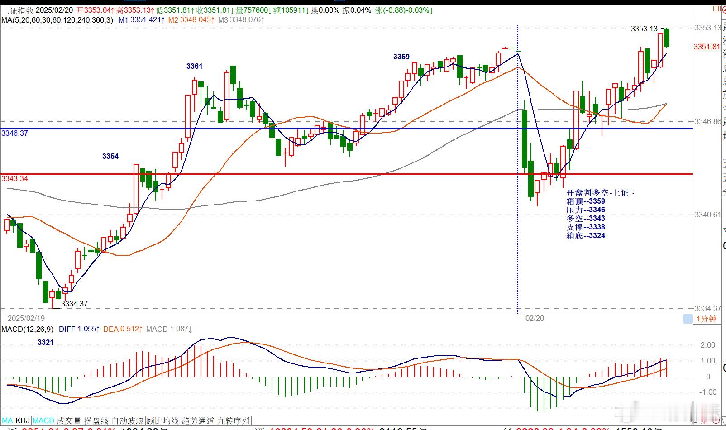Open the 操盘线 indicator tab
Screen dimensions: 726x430
click(96, 420)
